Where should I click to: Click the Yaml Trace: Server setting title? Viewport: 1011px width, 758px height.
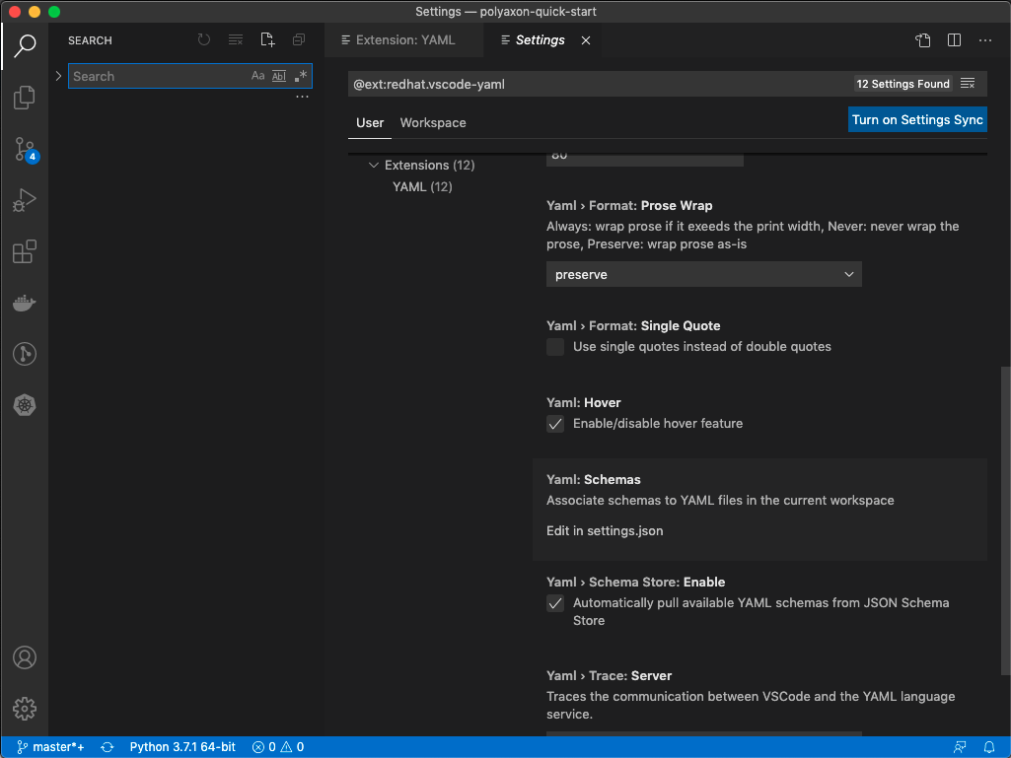point(609,675)
